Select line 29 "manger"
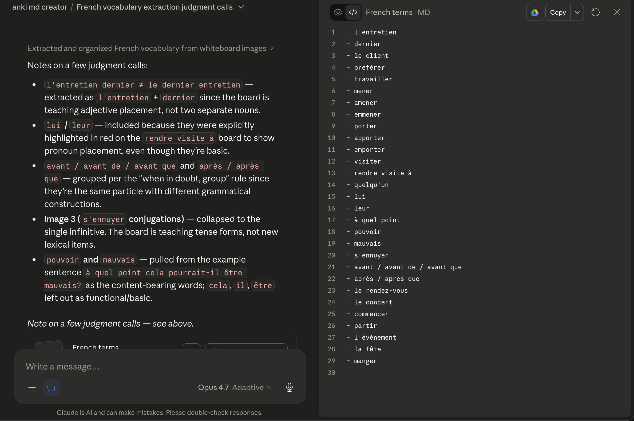634x421 pixels. point(366,361)
